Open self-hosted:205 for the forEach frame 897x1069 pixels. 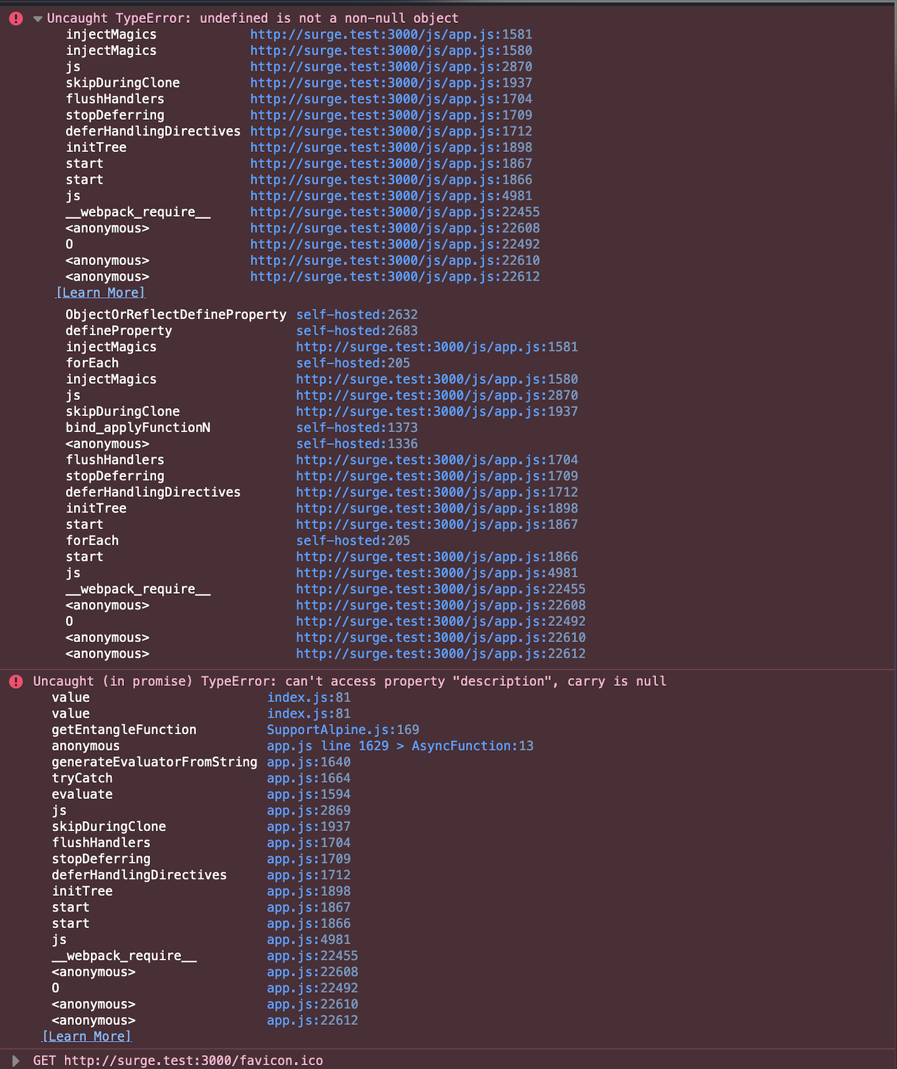coord(353,363)
